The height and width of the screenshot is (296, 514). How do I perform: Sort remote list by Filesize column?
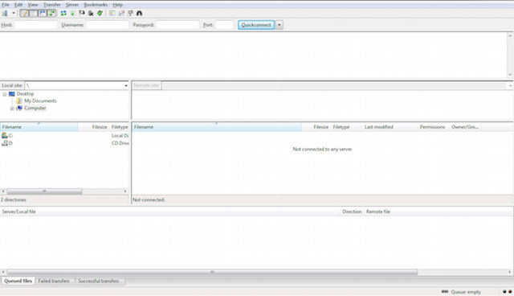point(316,127)
